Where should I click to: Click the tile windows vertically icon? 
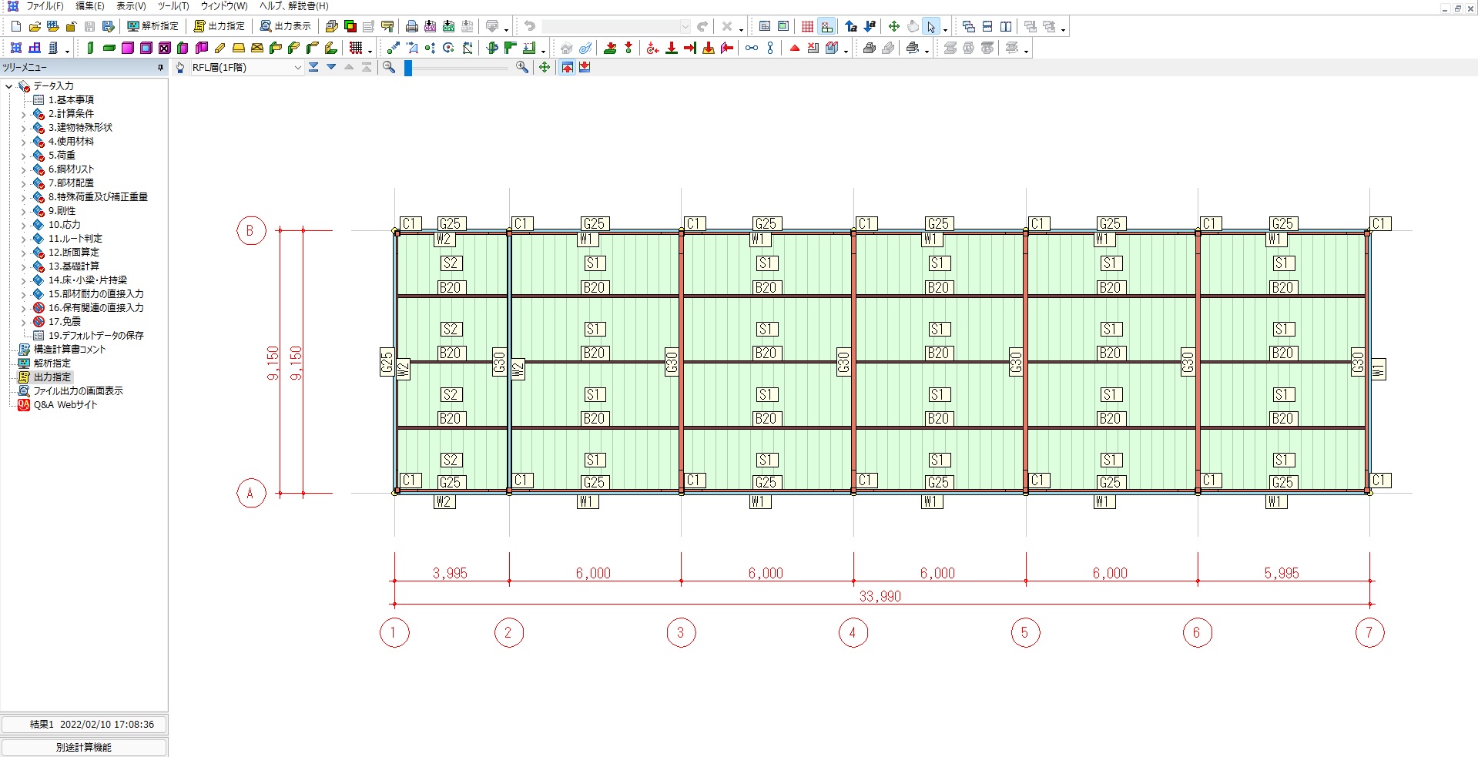pyautogui.click(x=1006, y=26)
